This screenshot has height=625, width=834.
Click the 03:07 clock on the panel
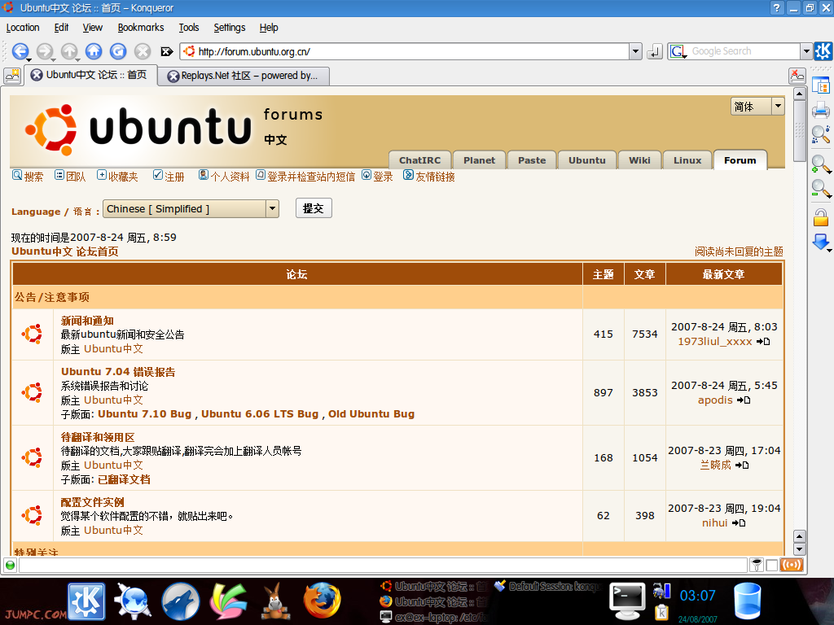coord(697,596)
